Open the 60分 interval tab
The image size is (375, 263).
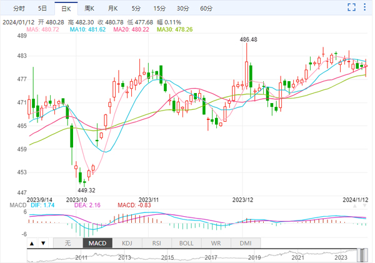206,9
